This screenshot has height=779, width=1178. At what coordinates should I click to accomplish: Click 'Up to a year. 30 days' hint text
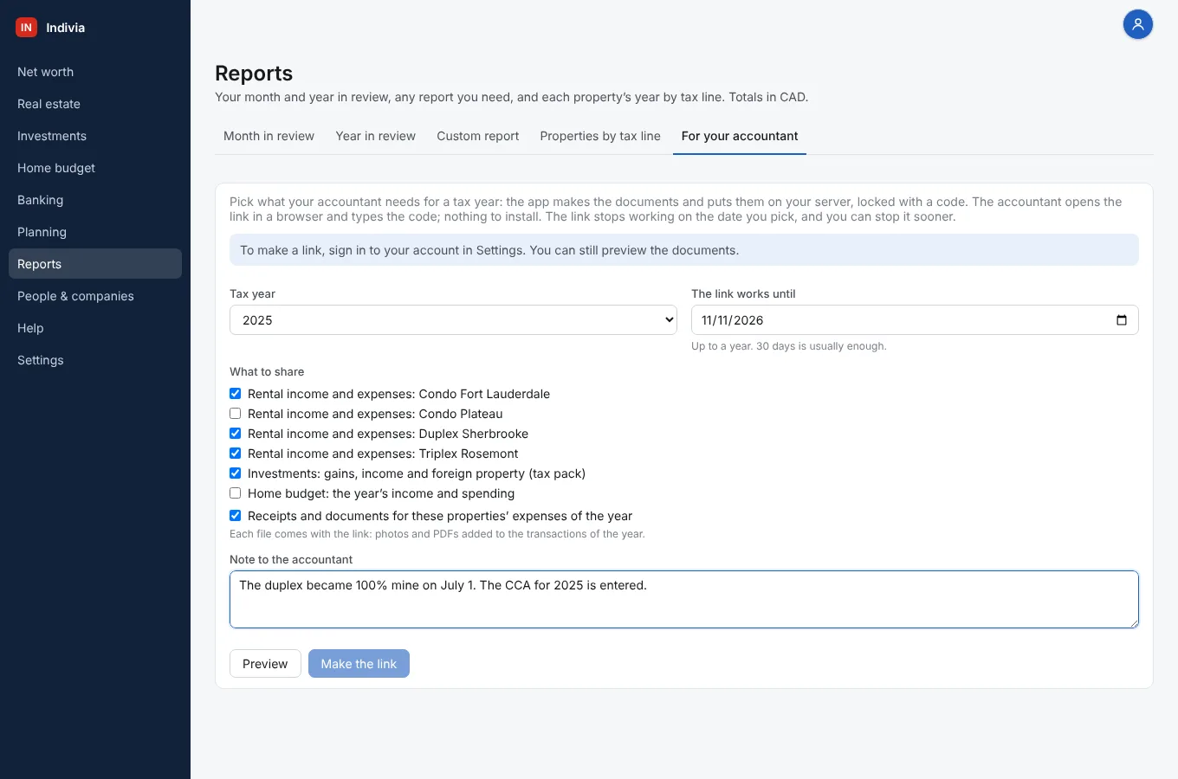pyautogui.click(x=789, y=346)
